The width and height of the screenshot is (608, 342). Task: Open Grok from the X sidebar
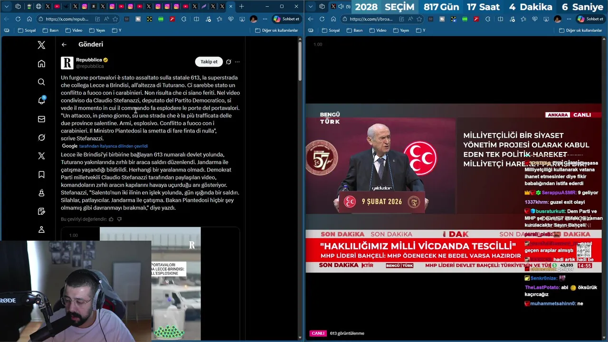[x=41, y=138]
